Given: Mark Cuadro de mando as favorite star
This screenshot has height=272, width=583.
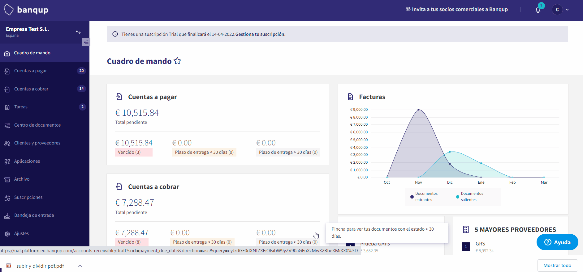Looking at the screenshot, I should 177,61.
